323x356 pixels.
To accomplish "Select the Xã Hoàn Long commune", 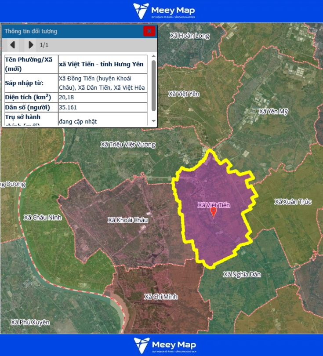I will point(190,36).
